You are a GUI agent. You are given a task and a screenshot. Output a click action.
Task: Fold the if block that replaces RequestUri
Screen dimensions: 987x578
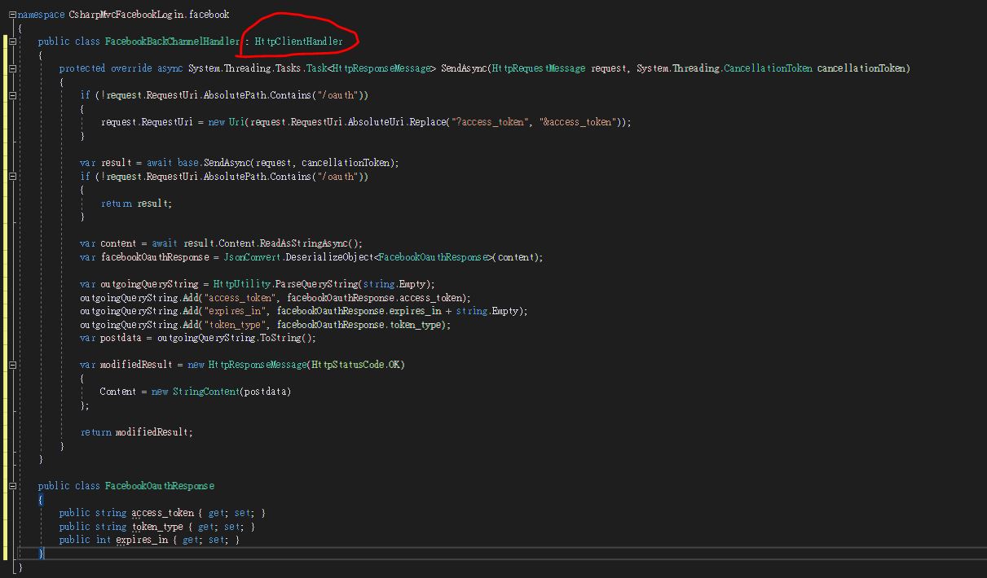12,96
